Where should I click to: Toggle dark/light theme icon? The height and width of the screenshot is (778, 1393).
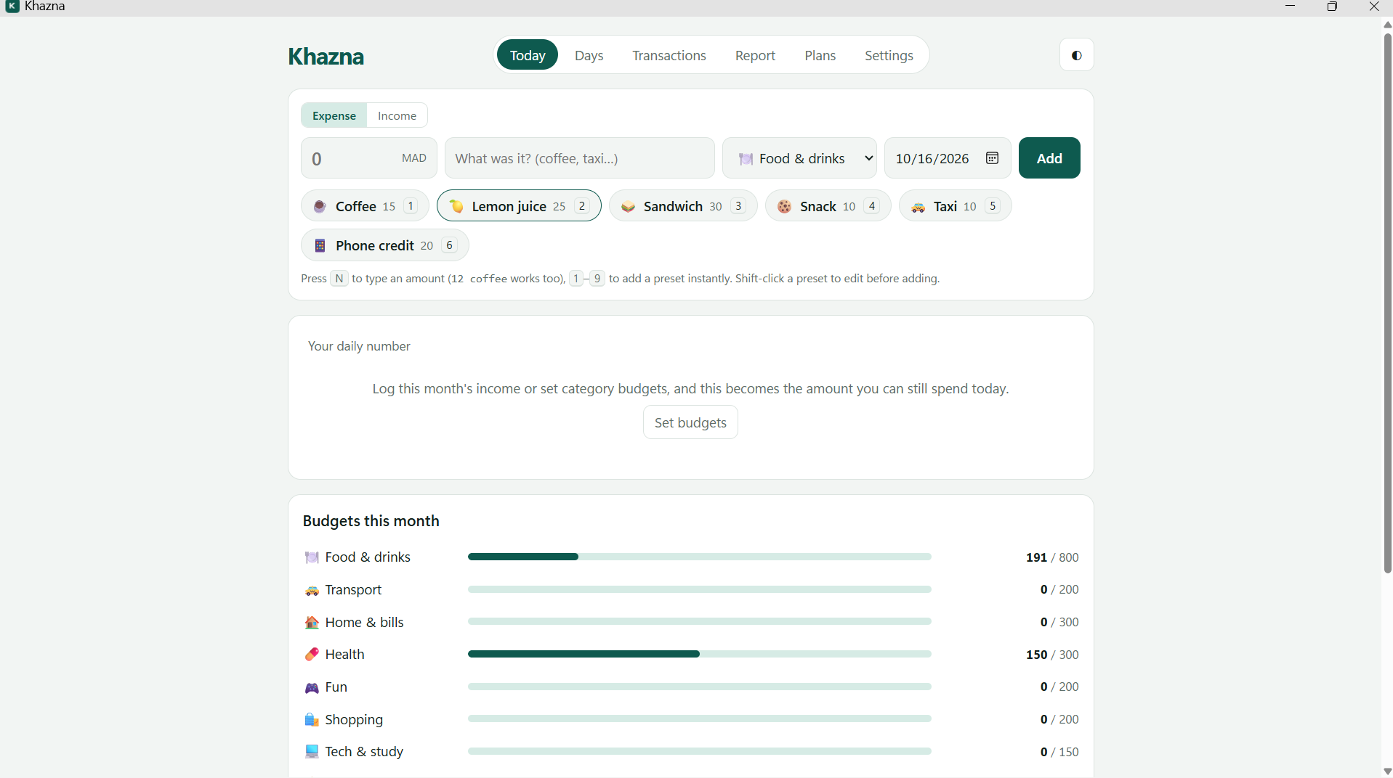tap(1076, 55)
